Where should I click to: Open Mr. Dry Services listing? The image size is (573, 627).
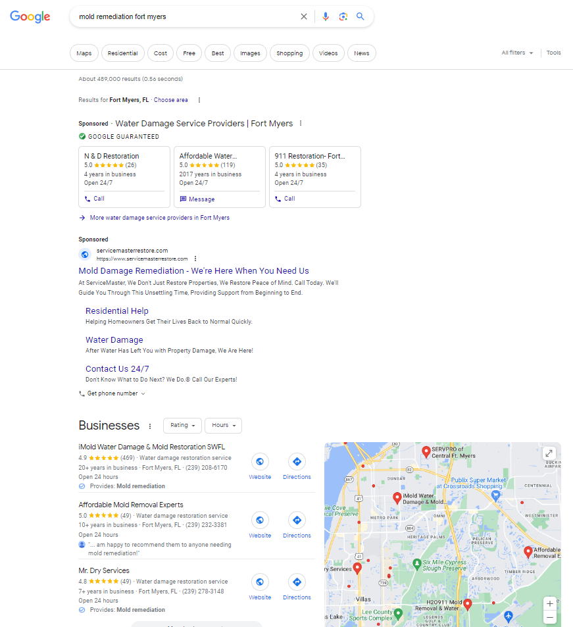[104, 570]
